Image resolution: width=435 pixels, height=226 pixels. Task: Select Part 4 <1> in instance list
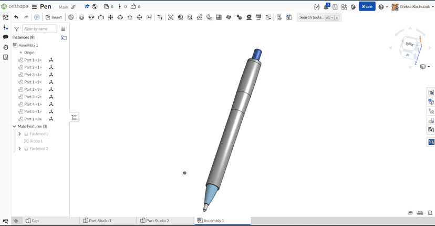(33, 104)
